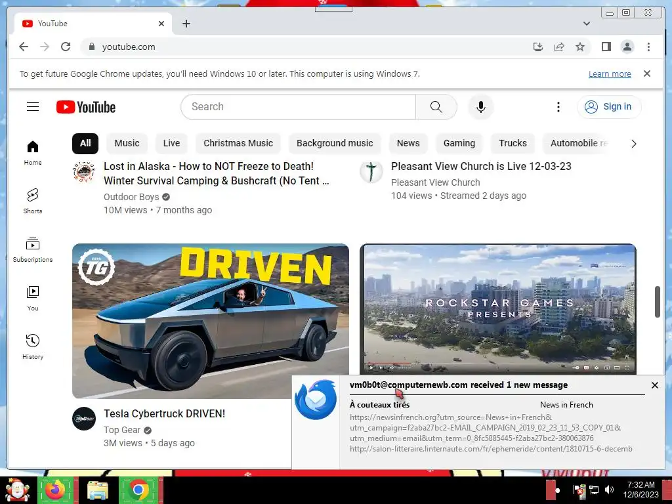This screenshot has width=672, height=504.
Task: Close the Thunderbird new message notification
Action: pos(654,385)
